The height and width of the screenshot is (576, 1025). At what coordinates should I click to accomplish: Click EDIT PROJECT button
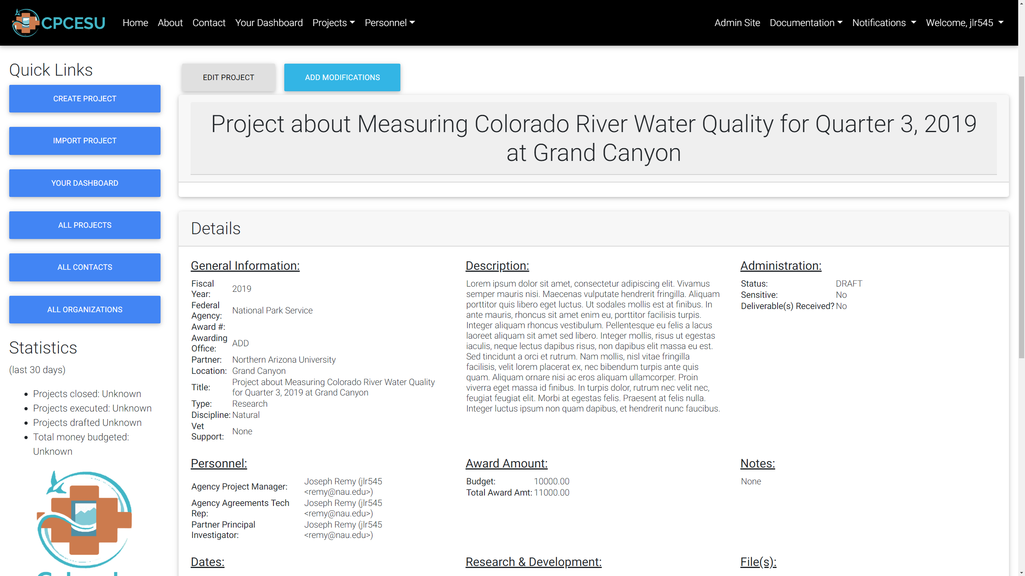pyautogui.click(x=228, y=77)
